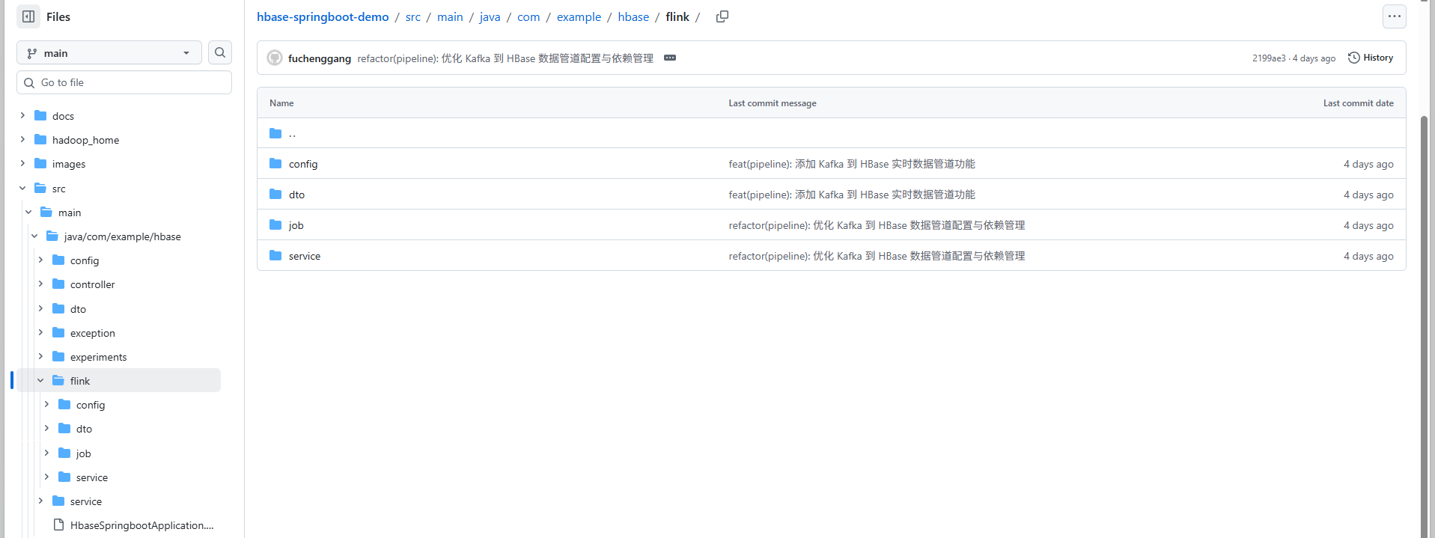Go to example breadcrumb link

click(579, 16)
